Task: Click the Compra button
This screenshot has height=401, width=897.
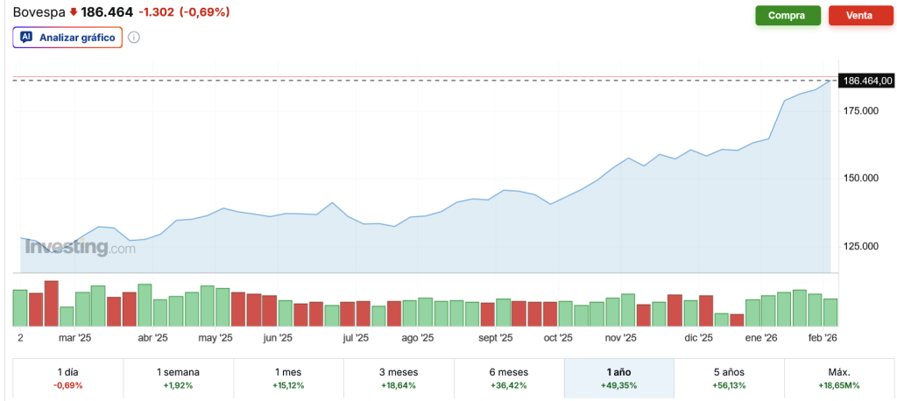Action: (788, 16)
